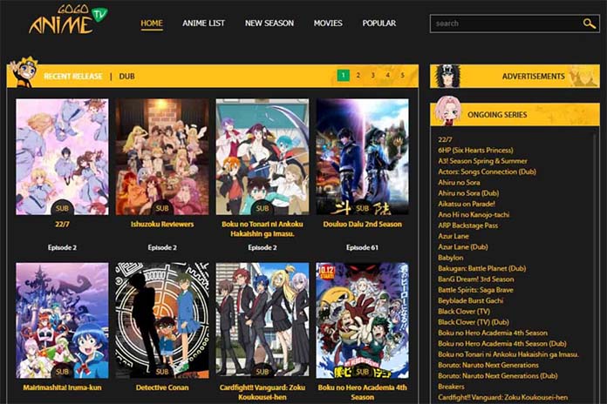Open Cardfight!! Vanguard poster thumbnail

point(263,320)
